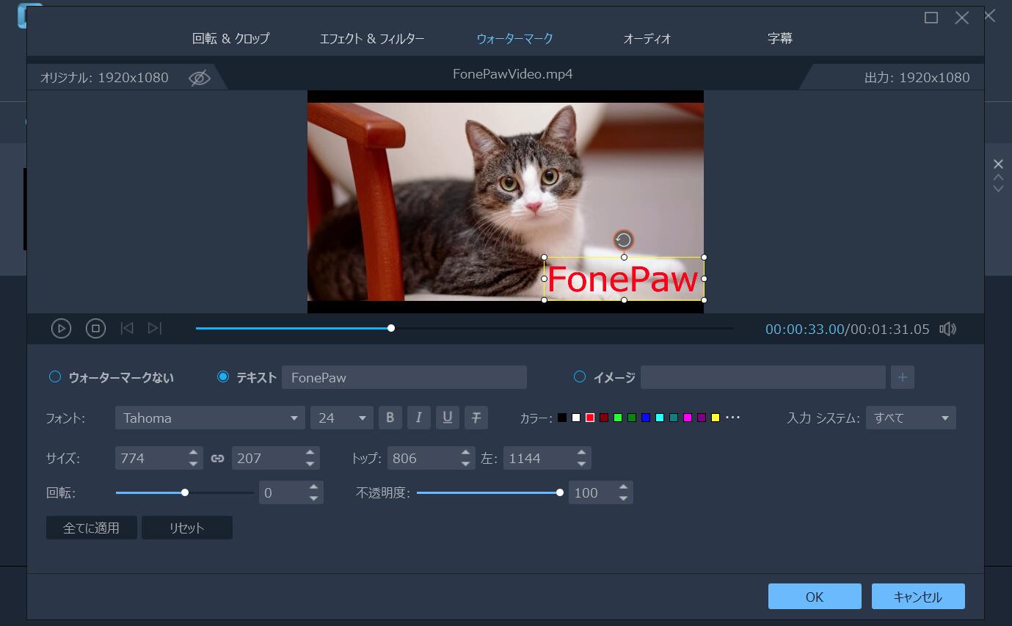
Task: Open 入力システム すべて dropdown
Action: pyautogui.click(x=911, y=418)
